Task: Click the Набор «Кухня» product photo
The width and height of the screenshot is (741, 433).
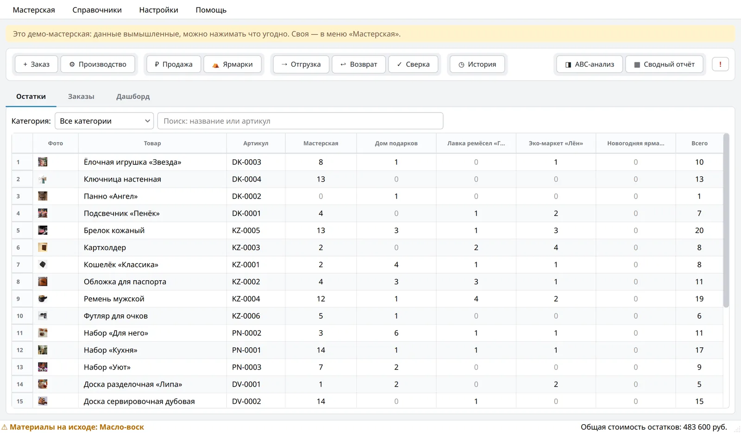Action: (x=43, y=350)
